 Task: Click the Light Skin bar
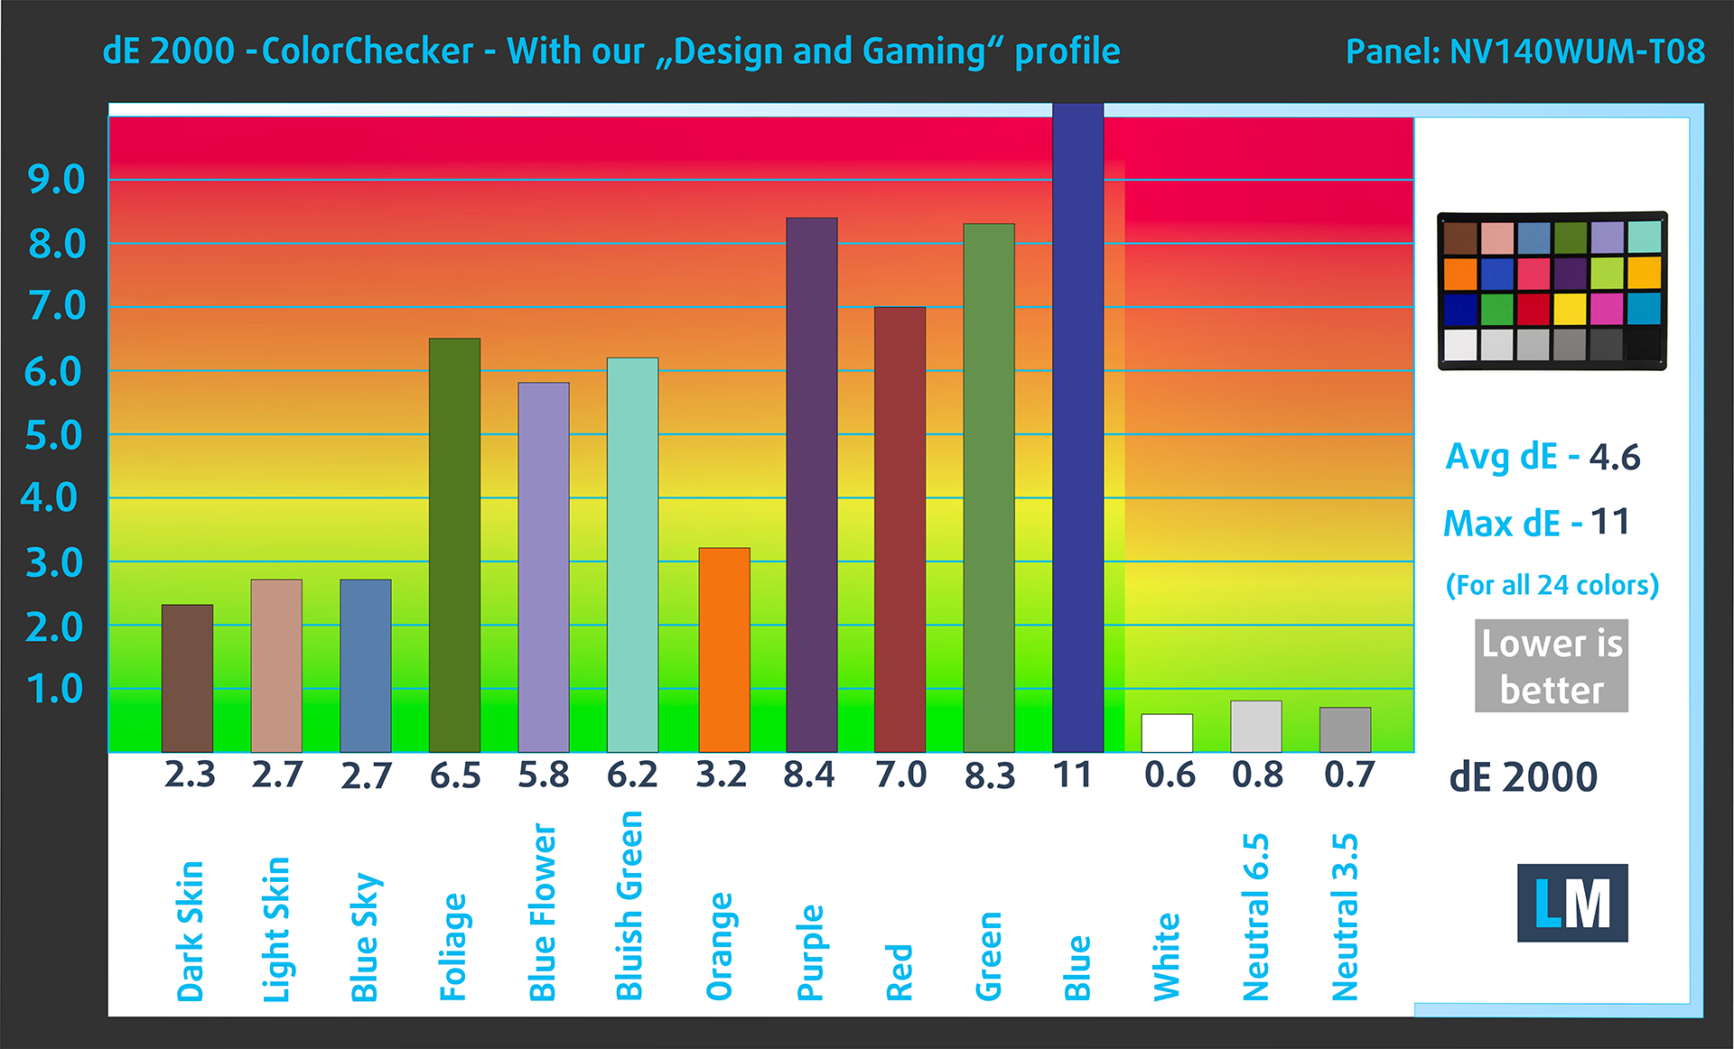tap(276, 665)
